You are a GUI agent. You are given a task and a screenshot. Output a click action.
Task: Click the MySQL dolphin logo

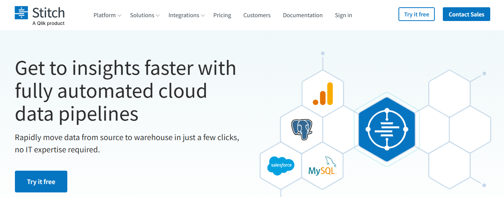(x=322, y=166)
